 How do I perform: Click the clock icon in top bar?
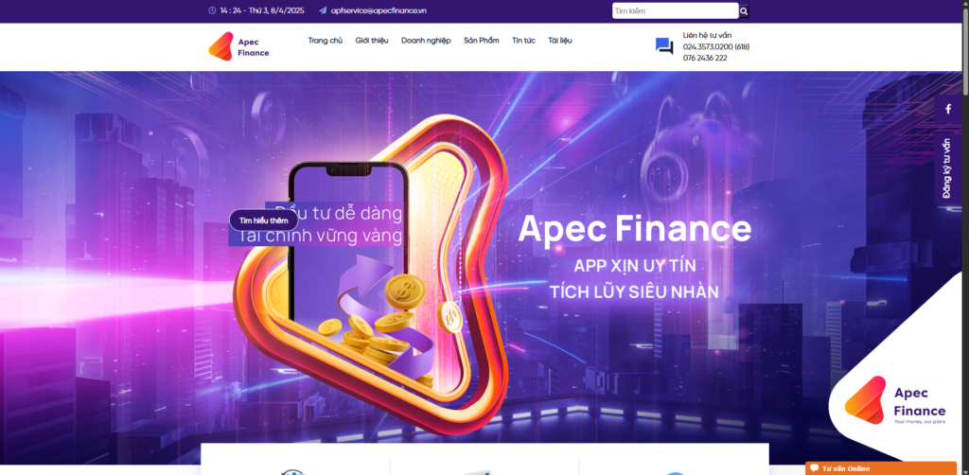[x=212, y=10]
